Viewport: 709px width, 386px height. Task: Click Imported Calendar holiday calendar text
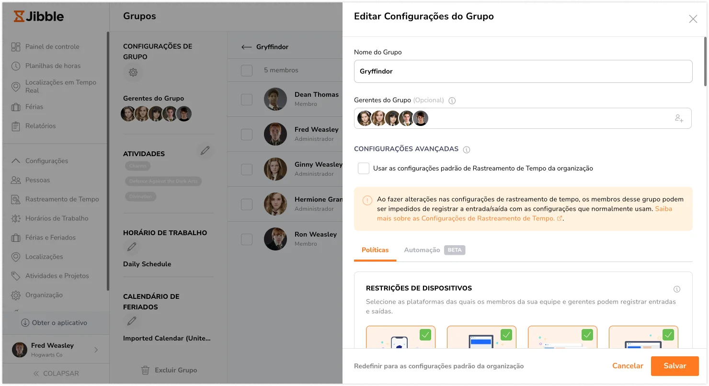tap(167, 338)
